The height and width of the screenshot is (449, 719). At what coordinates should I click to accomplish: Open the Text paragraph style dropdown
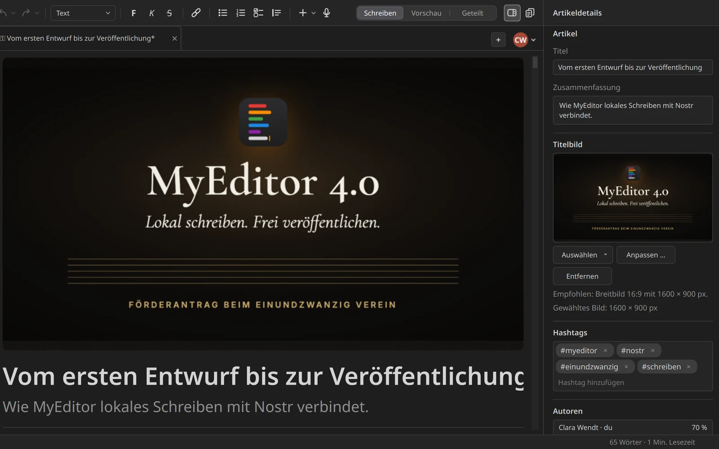coord(83,13)
